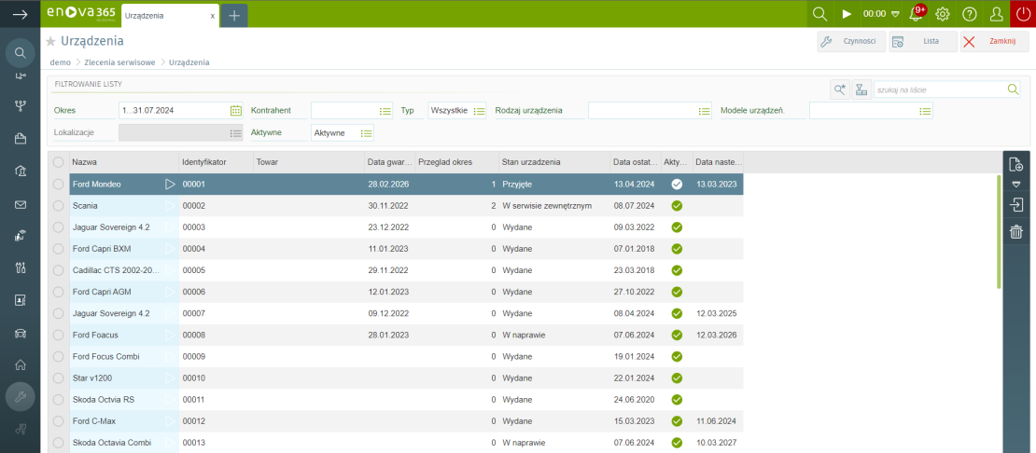
Task: Click the filter funnel list icon
Action: (x=861, y=89)
